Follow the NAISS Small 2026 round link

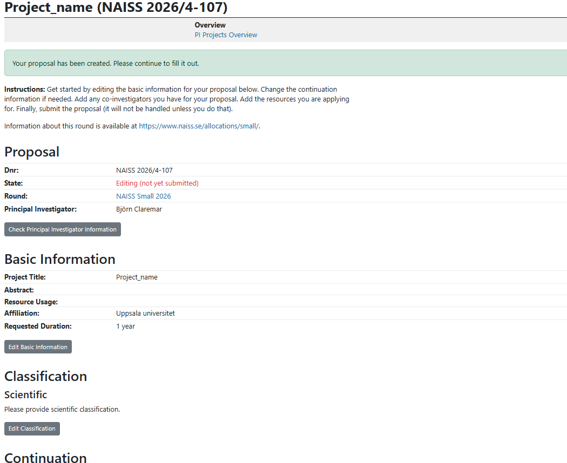(x=143, y=196)
